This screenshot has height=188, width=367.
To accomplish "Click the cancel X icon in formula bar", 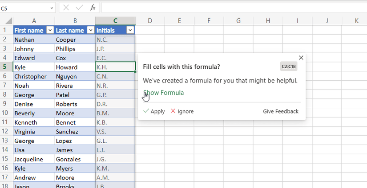I will (66, 8).
